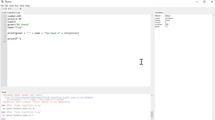Viewport: 215px width, 120px height.
Task: Stop the backend with the red Stop icon
Action: click(20, 9)
